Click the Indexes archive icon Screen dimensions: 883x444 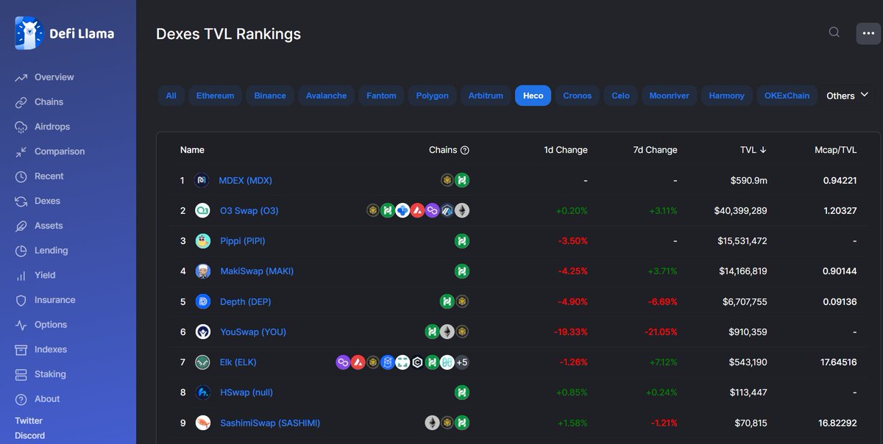(21, 350)
